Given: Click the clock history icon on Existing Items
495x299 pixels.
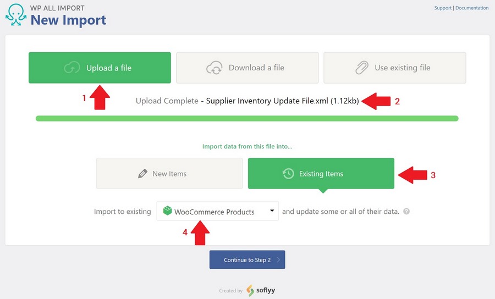Looking at the screenshot, I should click(x=288, y=174).
